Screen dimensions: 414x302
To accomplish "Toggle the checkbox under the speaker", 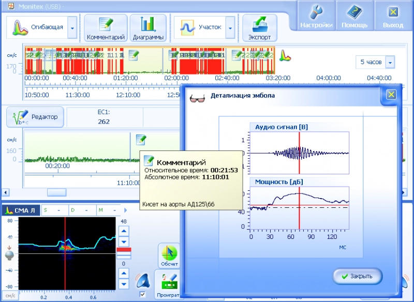I will (143, 294).
